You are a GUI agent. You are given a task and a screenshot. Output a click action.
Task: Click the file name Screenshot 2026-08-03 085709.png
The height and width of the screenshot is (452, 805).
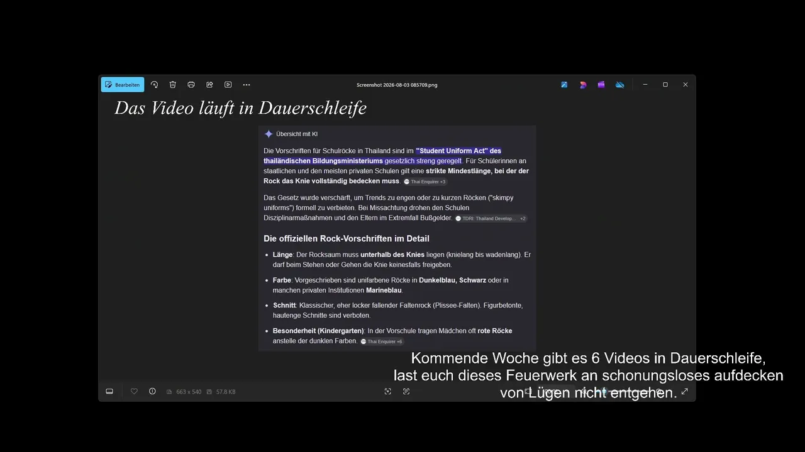[397, 85]
